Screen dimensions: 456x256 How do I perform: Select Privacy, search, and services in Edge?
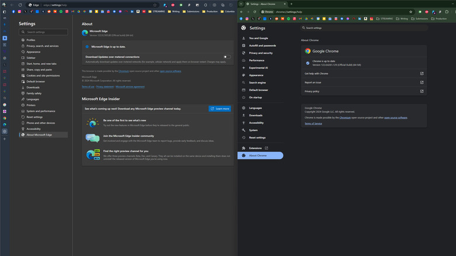pos(42,46)
